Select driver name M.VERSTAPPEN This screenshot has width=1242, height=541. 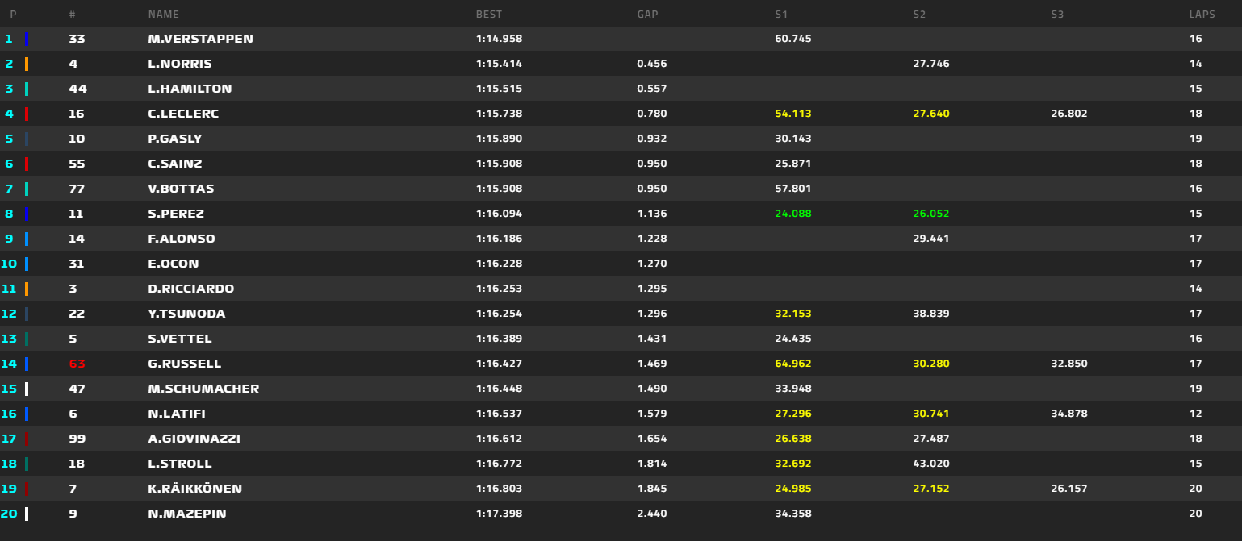[x=200, y=39]
